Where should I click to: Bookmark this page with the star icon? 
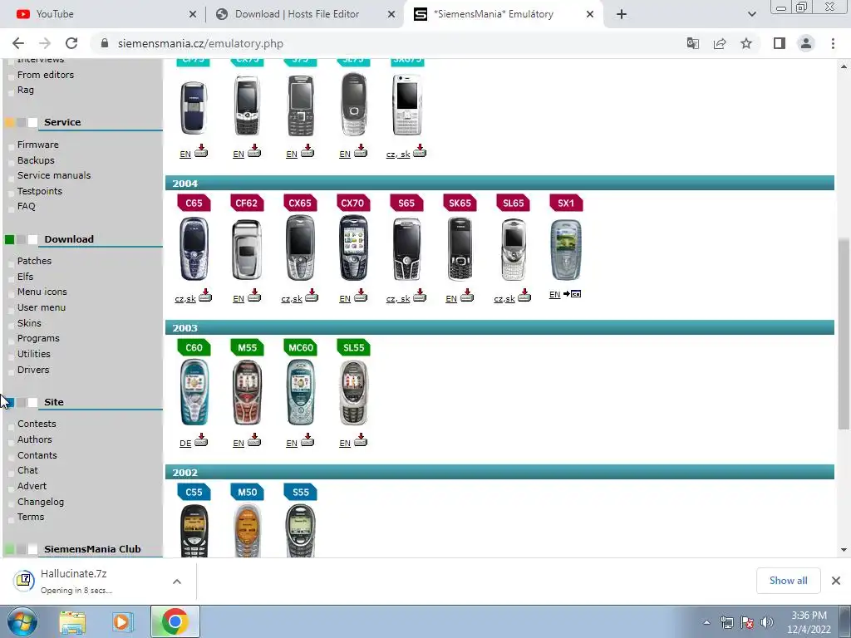pyautogui.click(x=746, y=43)
